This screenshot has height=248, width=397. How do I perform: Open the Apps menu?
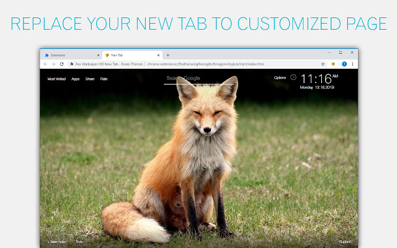[76, 79]
